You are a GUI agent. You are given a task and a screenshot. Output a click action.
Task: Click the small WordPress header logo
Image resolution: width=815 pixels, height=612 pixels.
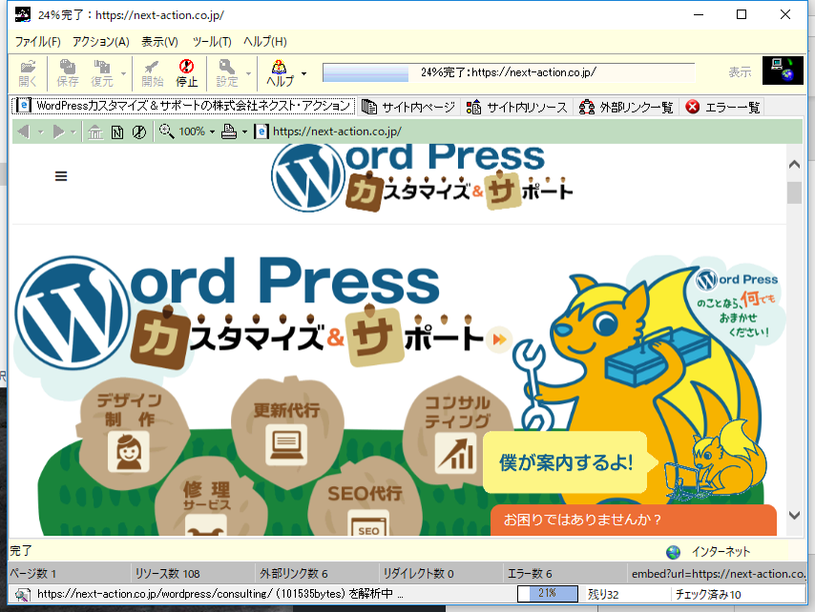(x=422, y=178)
